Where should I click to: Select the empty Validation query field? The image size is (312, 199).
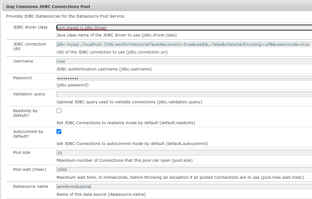coord(164,94)
